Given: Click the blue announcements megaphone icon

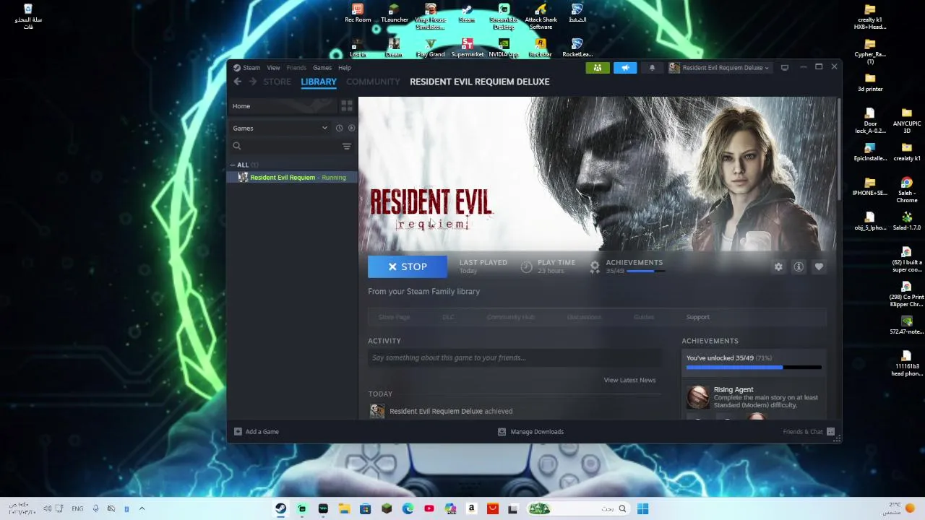Looking at the screenshot, I should click(625, 68).
